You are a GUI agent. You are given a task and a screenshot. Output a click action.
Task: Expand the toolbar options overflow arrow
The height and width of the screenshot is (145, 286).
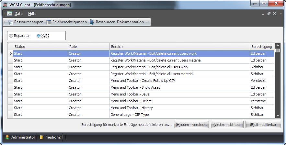[148, 22]
